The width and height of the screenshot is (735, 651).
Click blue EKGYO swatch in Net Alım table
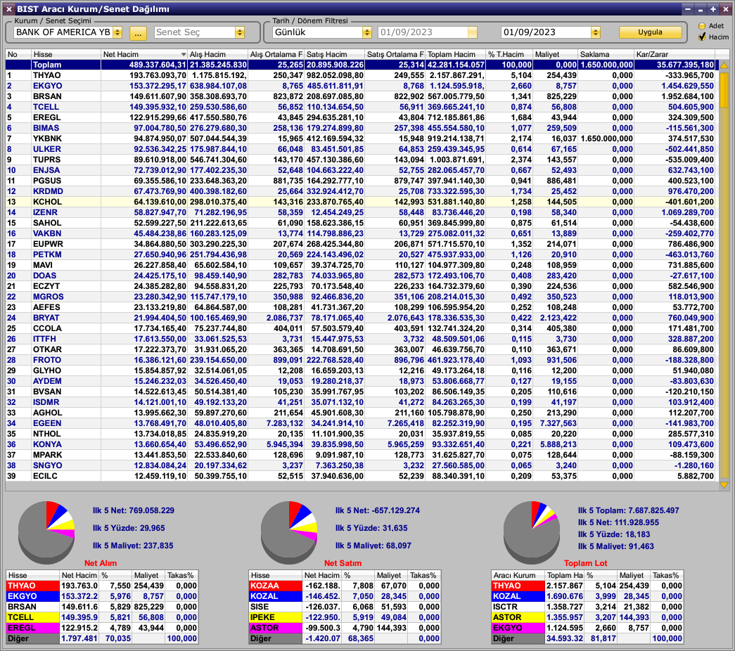tap(33, 596)
